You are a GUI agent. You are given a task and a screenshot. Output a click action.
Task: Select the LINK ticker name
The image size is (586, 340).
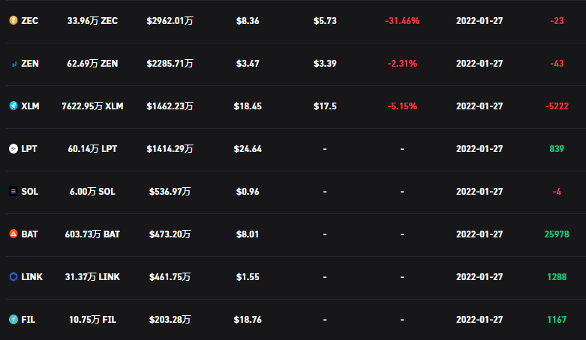[32, 277]
